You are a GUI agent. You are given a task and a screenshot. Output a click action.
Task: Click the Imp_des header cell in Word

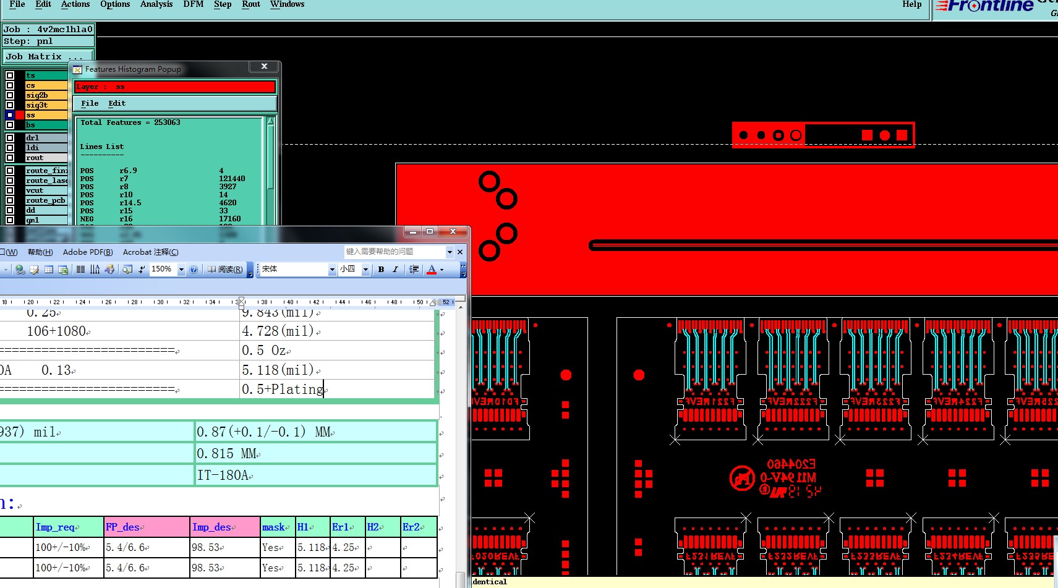(x=225, y=527)
